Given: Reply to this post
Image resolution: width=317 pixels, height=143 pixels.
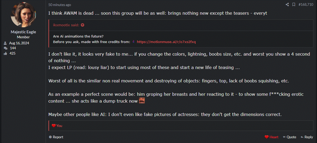Looking at the screenshot, I should click(307, 137).
